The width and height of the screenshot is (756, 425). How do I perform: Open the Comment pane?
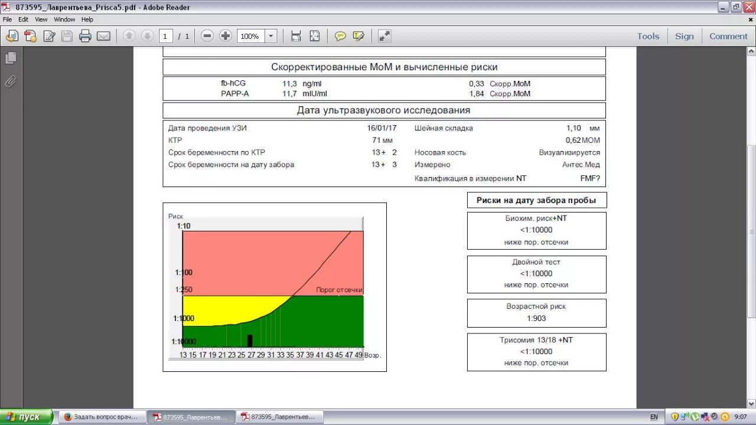[x=728, y=36]
